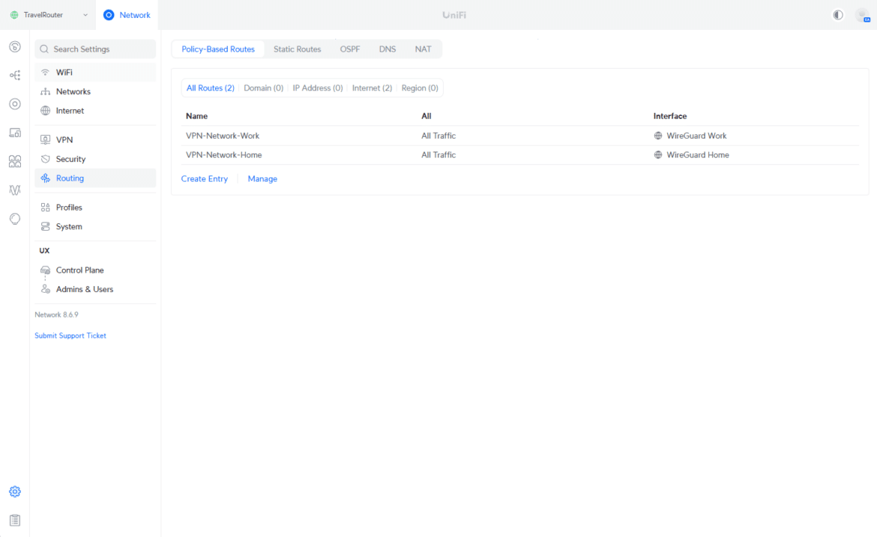Open the Topology icon in left rail
This screenshot has width=877, height=537.
pos(15,75)
